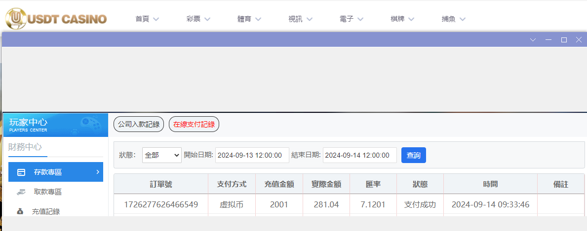587x231 pixels.
Task: Expand the 體育 sports menu
Action: click(x=249, y=19)
